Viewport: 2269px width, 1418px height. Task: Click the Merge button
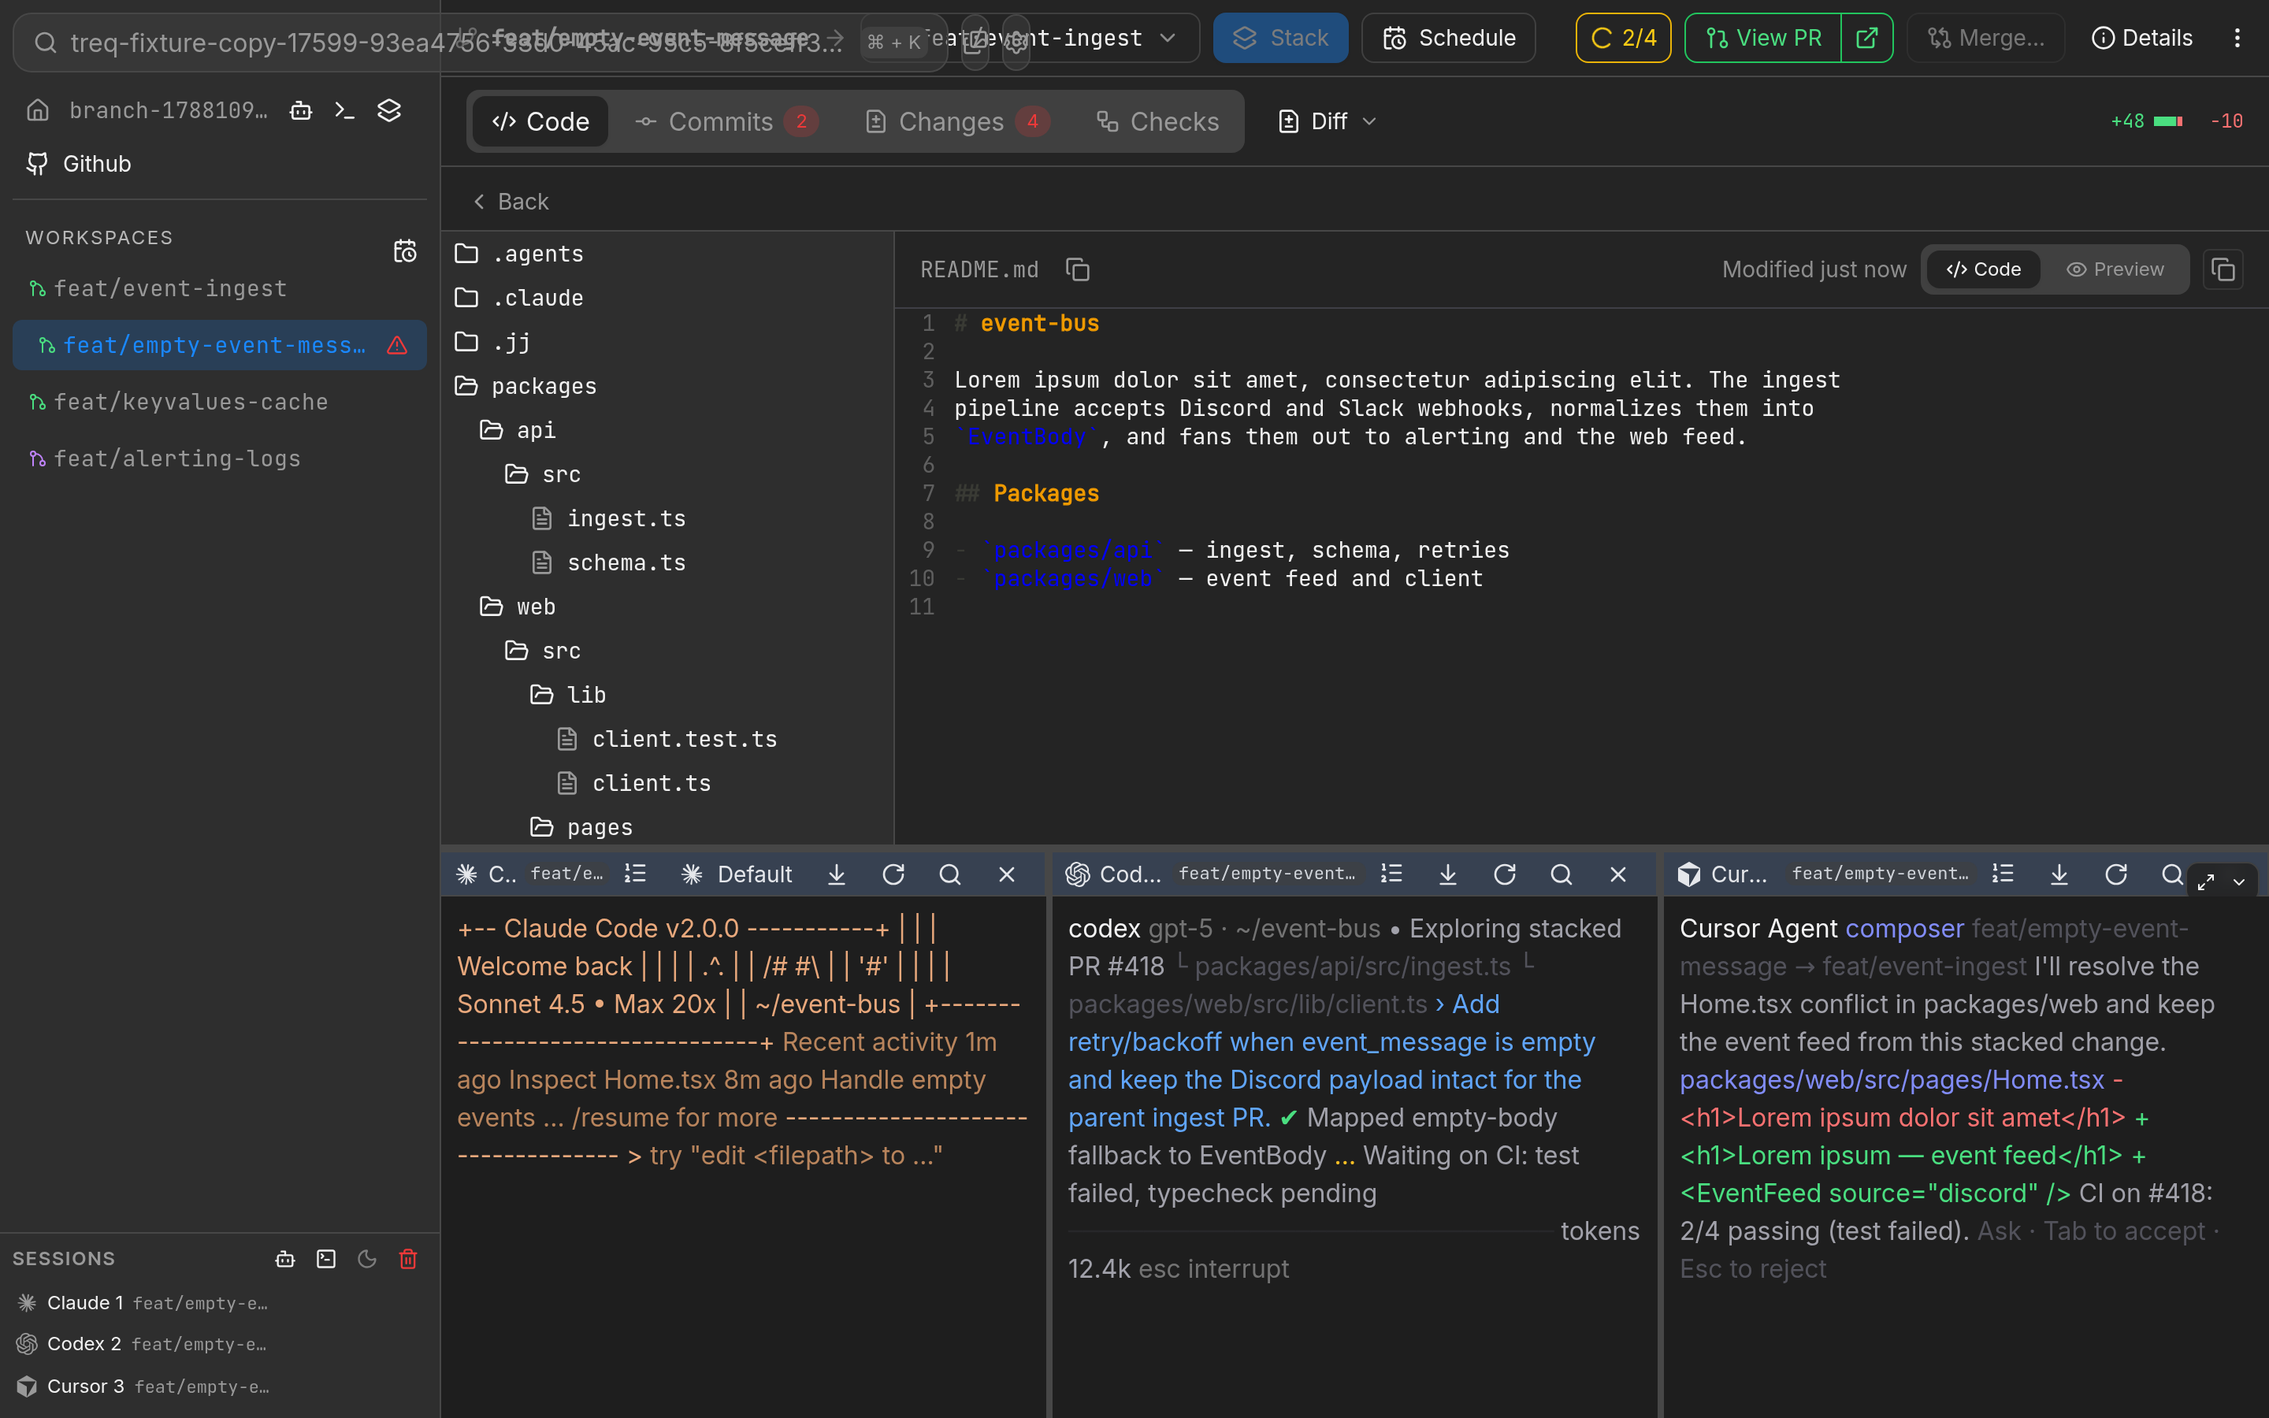(x=1986, y=38)
